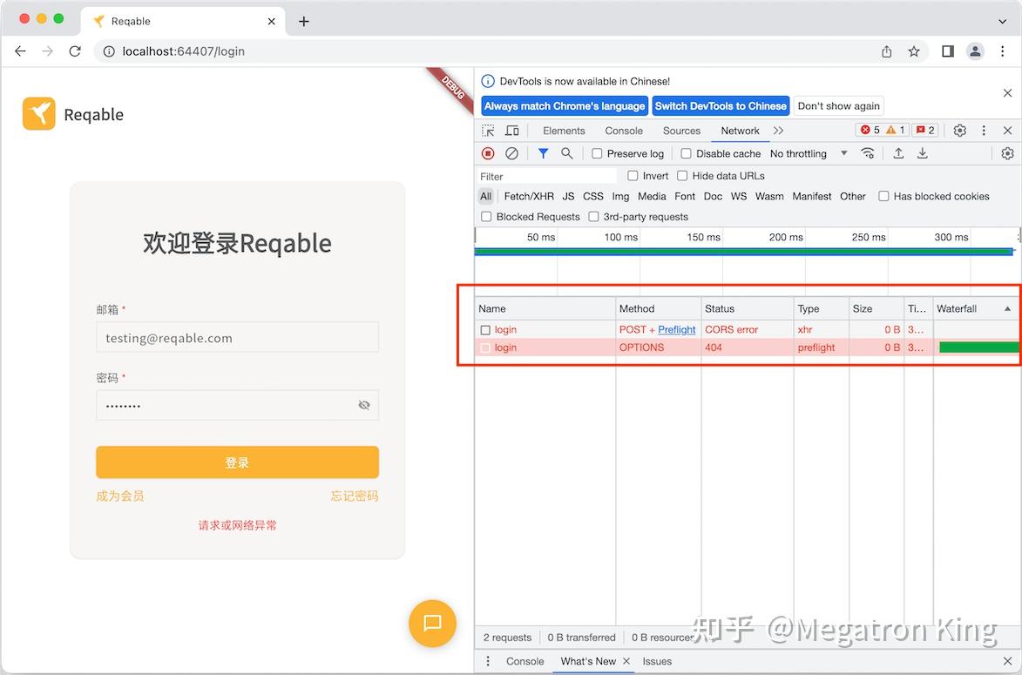1022x675 pixels.
Task: Clear the network log with the clear icon
Action: pos(511,153)
